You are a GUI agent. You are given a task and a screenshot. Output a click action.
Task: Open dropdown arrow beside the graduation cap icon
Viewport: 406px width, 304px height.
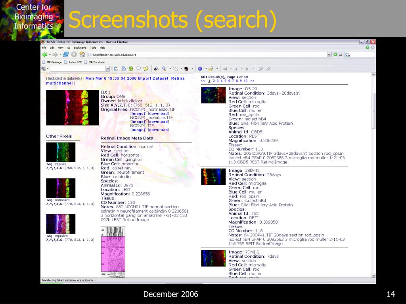pos(192,69)
